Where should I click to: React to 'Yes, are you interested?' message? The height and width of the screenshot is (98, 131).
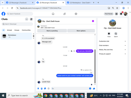(74, 51)
